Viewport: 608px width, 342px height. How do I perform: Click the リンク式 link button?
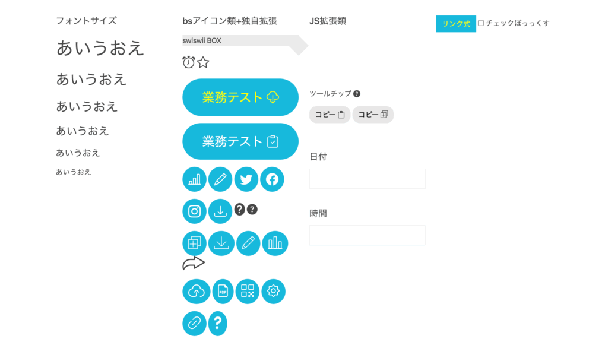[455, 24]
